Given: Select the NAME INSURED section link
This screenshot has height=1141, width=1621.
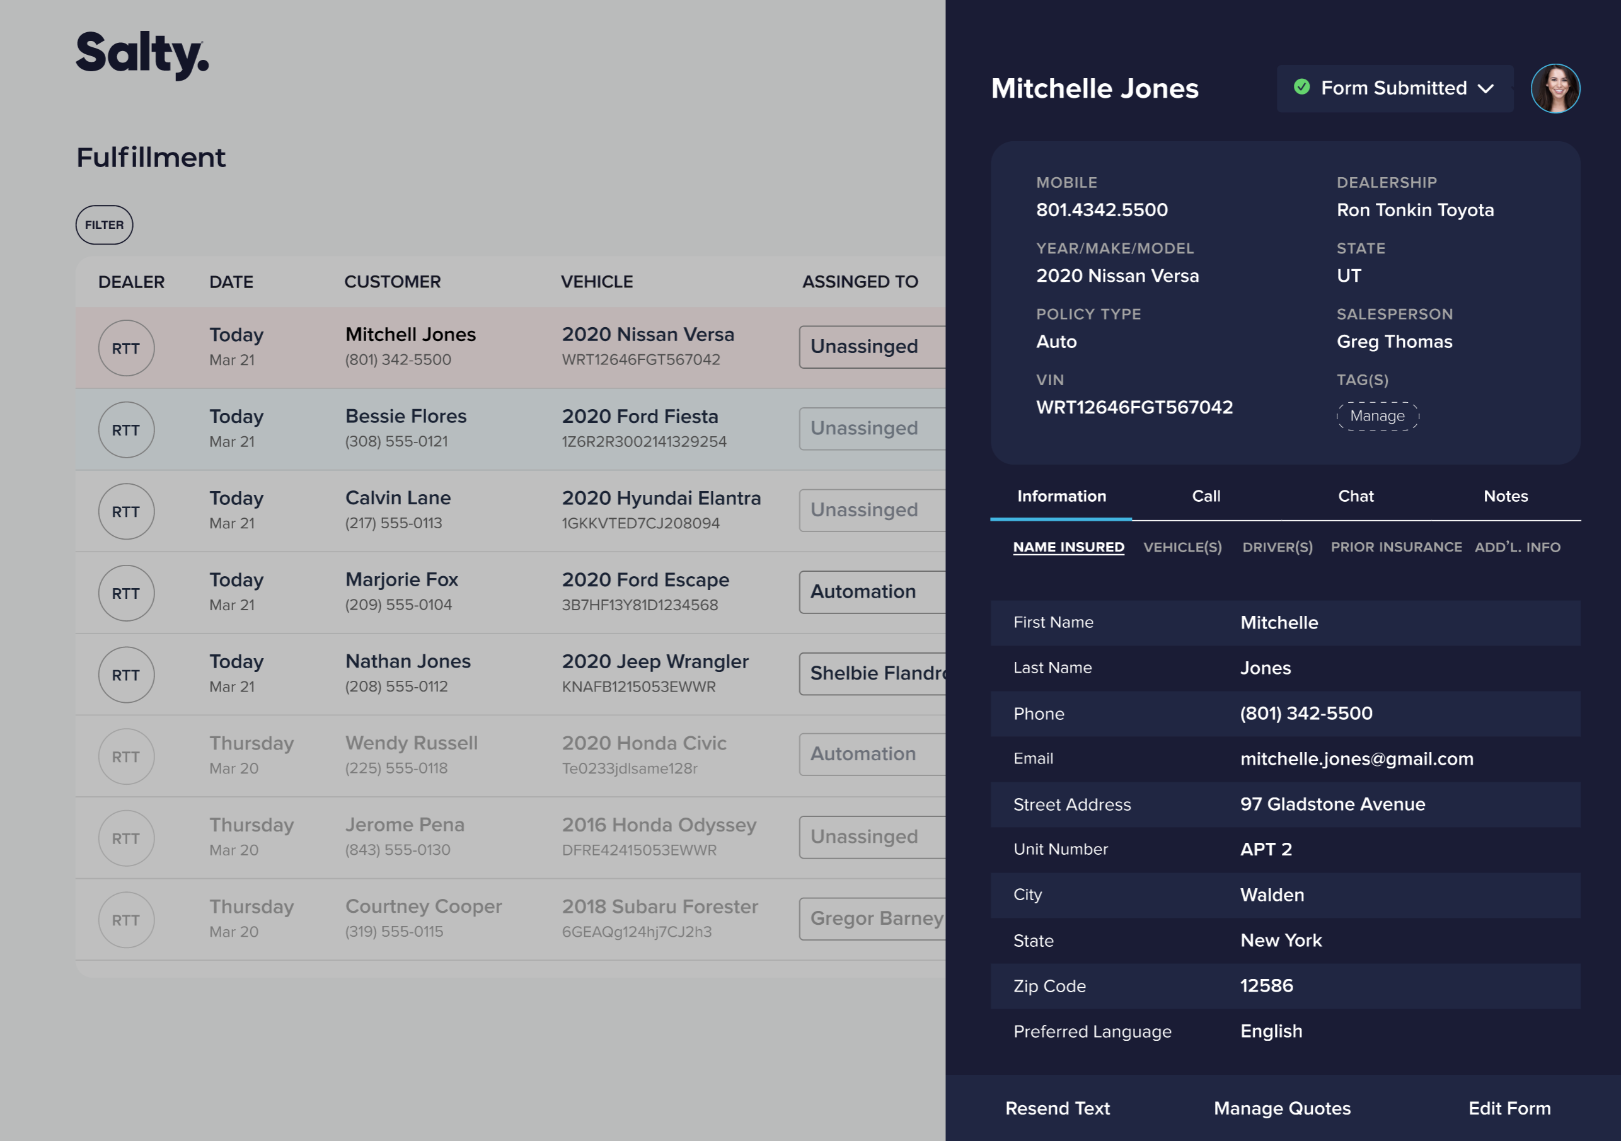Looking at the screenshot, I should click(1068, 546).
